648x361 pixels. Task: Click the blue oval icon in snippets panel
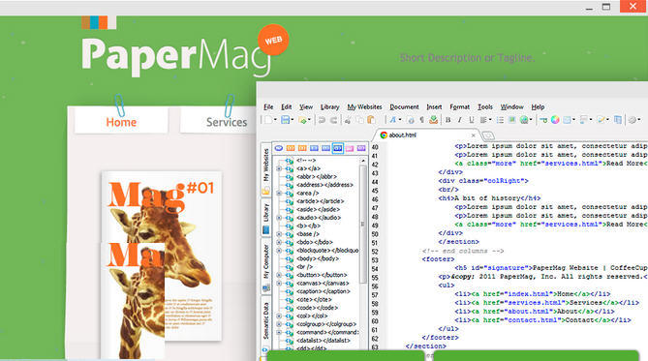click(279, 148)
